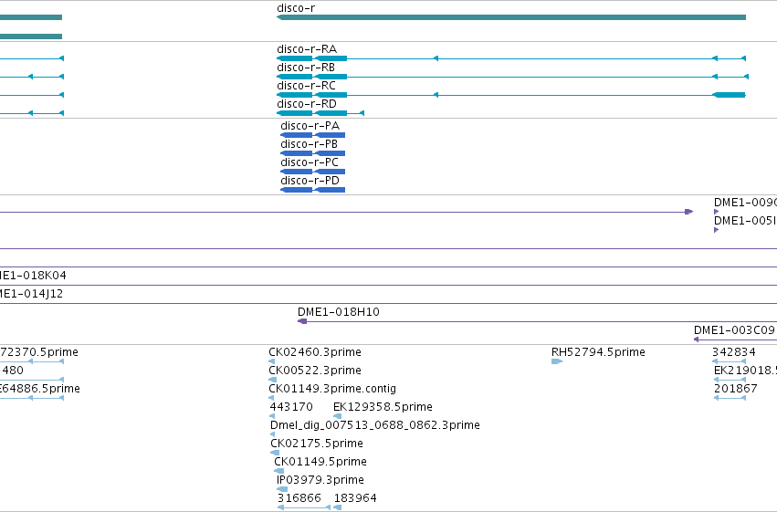Select the 183964 EST glyph
The height and width of the screenshot is (512, 777).
point(338,507)
